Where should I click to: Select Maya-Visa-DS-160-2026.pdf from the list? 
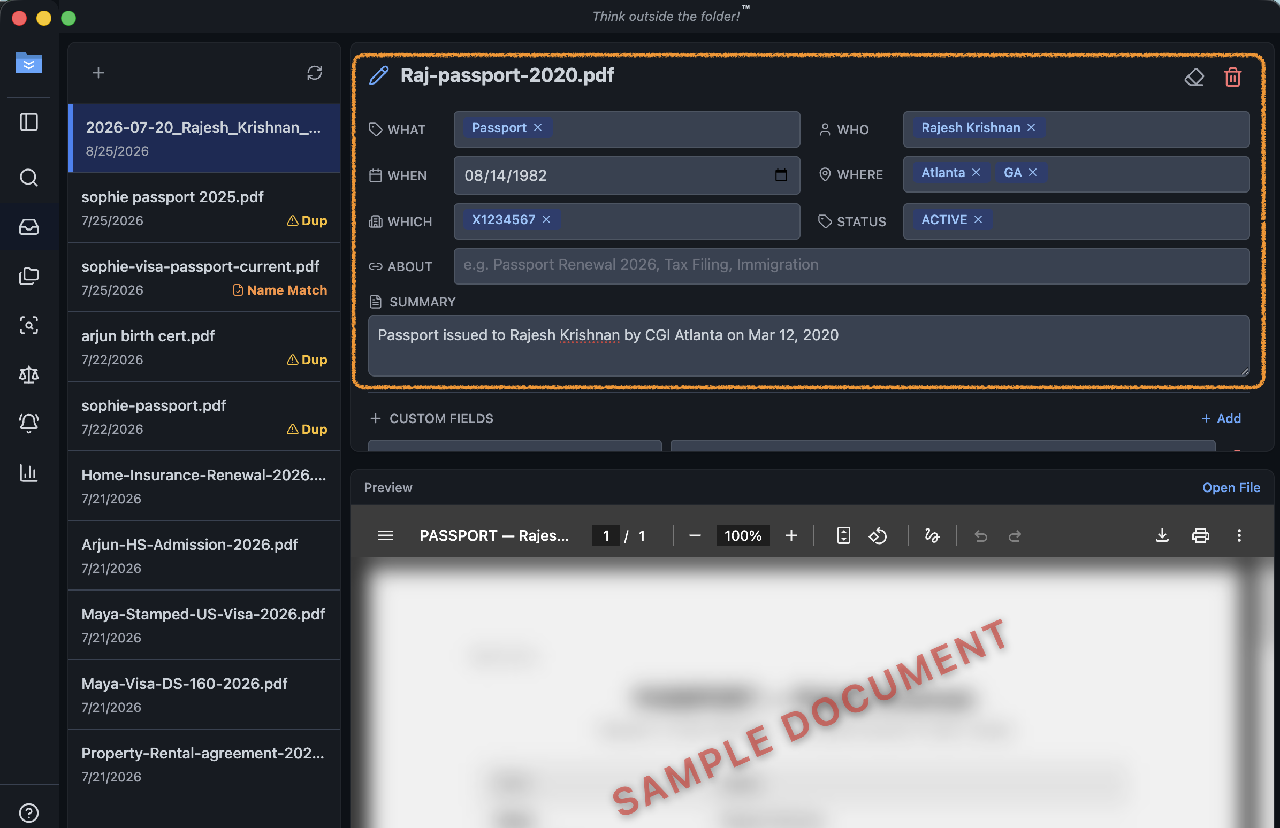(x=204, y=695)
